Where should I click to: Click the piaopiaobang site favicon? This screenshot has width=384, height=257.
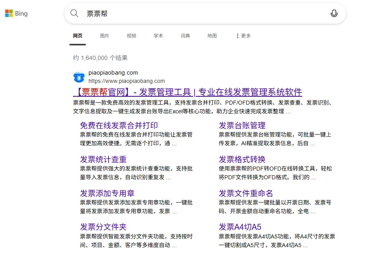point(79,77)
